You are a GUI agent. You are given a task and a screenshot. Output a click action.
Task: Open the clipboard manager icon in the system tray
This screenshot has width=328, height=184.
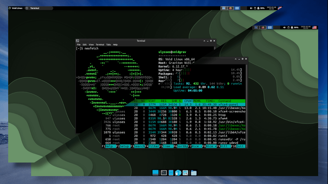pos(255,8)
